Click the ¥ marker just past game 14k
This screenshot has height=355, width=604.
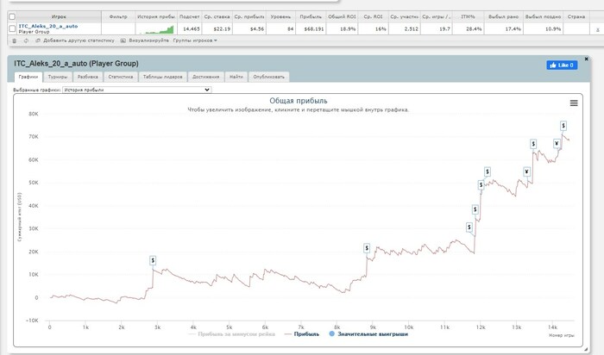coord(557,144)
